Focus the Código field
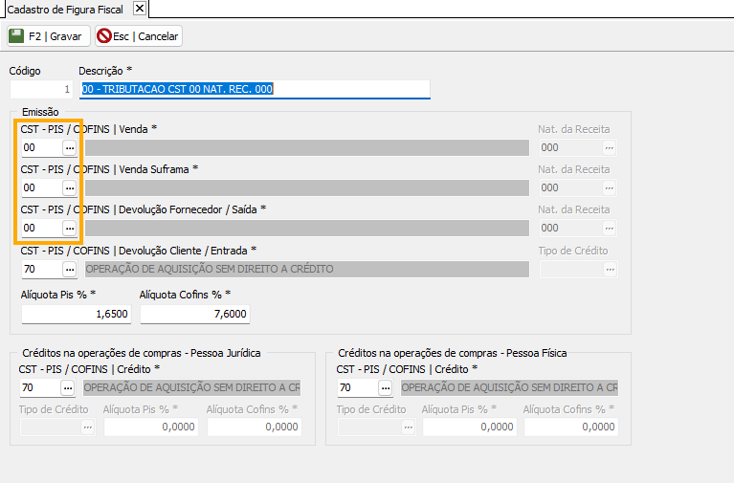734x483 pixels. [x=41, y=89]
